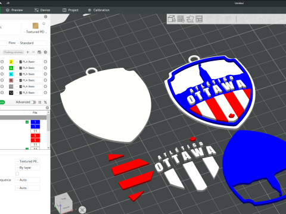Viewport: 286px width, 214px height.
Task: Click the round view icon beside the cube
Action: 82,210
